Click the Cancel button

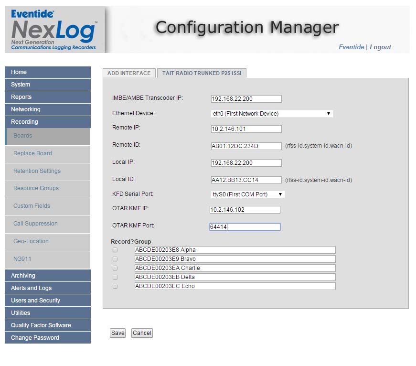(x=142, y=333)
